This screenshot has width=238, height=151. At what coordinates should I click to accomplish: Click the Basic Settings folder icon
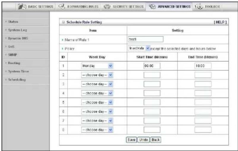coord(22,7)
